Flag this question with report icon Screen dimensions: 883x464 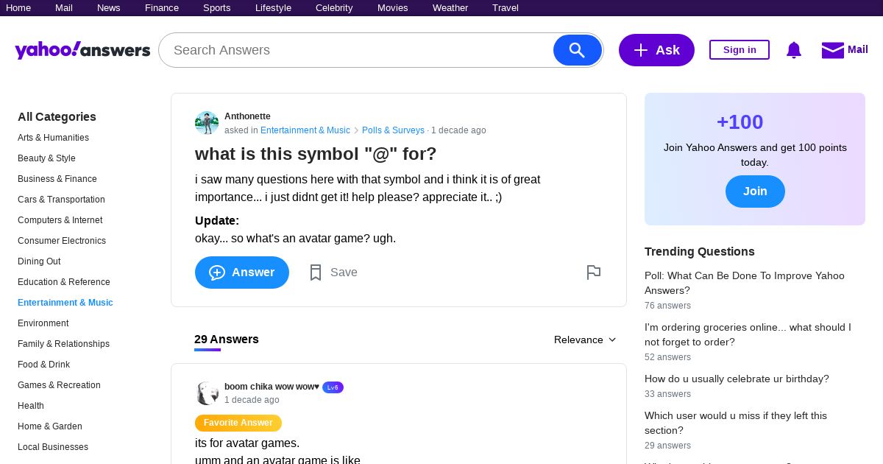[593, 273]
